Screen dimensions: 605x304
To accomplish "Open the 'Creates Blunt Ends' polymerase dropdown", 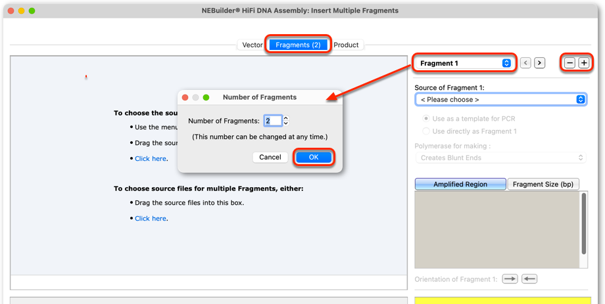I will click(x=500, y=158).
